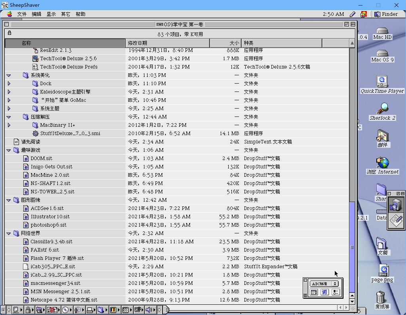Sort list by 大小 column header
This screenshot has width=406, height=315.
(x=225, y=43)
